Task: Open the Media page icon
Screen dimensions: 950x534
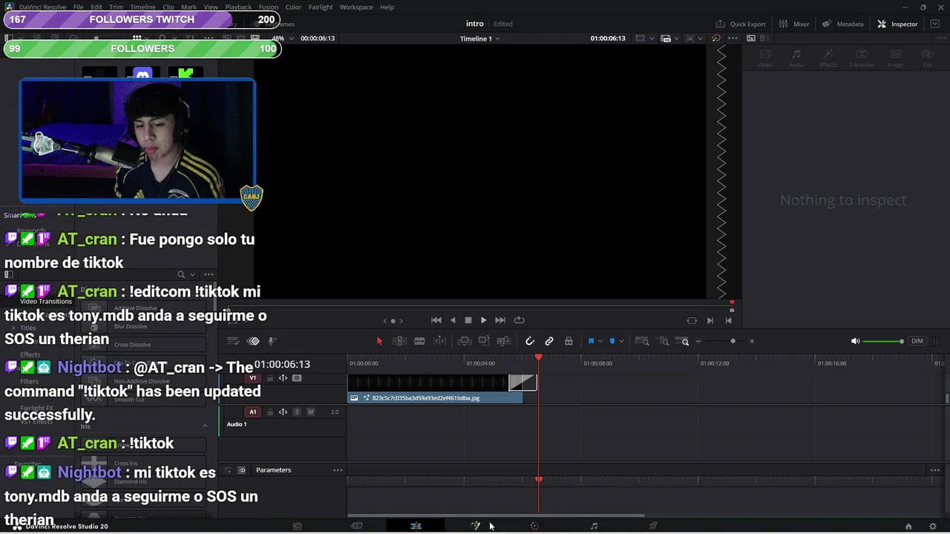Action: coord(297,526)
